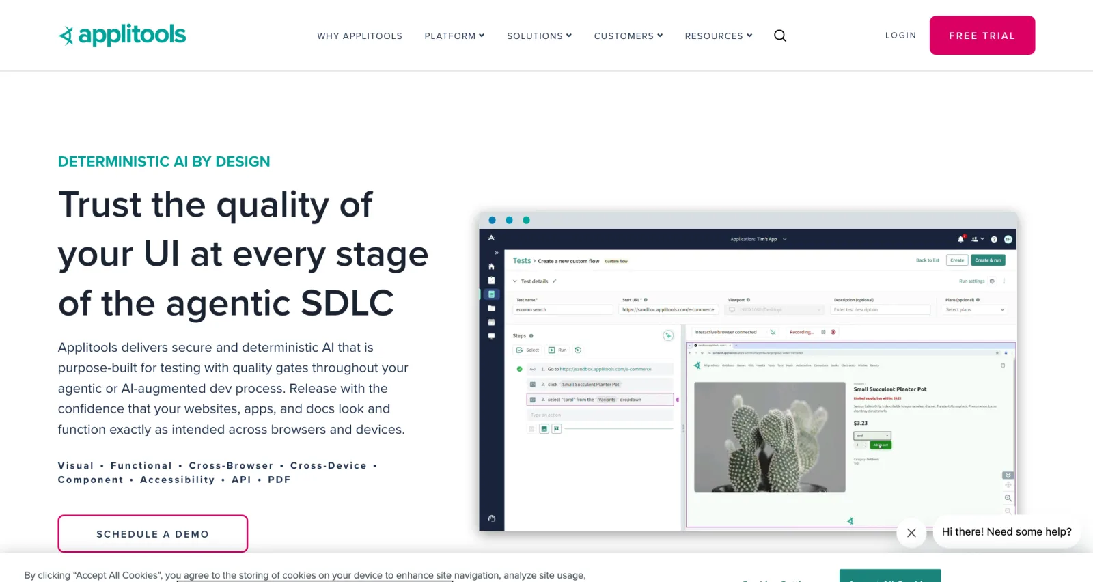The height and width of the screenshot is (582, 1093).
Task: Click the home icon in the demo app sidebar
Action: tap(491, 266)
